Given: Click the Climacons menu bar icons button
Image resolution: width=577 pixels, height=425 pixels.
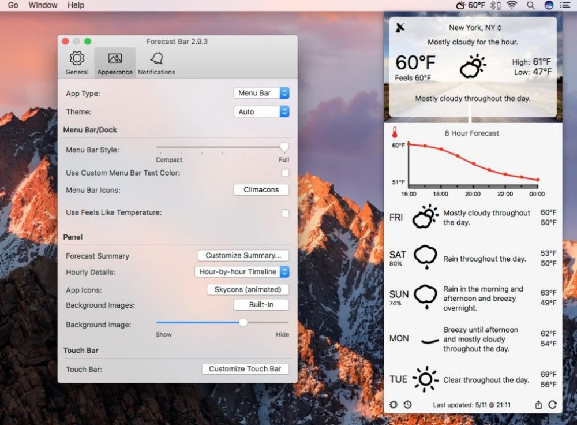Looking at the screenshot, I should (x=261, y=189).
